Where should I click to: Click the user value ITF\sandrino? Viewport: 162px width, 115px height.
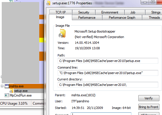coord(80,101)
